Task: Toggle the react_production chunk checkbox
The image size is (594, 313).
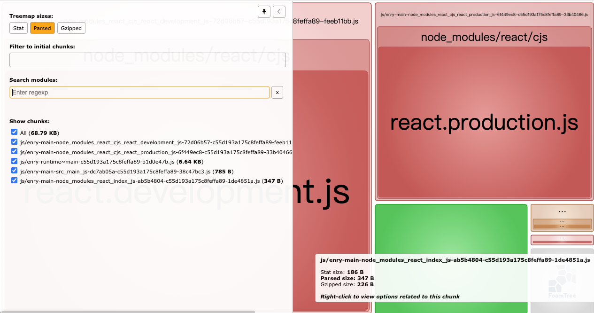Action: (14, 152)
